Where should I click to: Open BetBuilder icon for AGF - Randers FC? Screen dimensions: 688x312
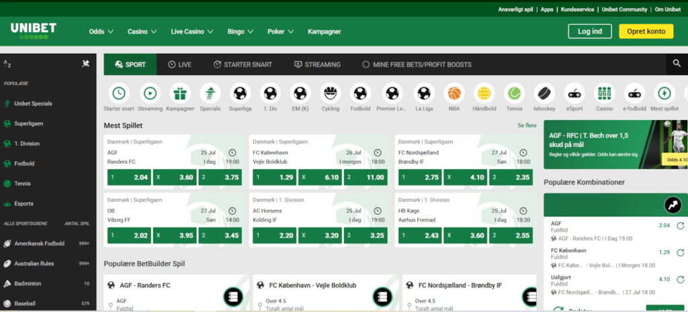coord(233,297)
